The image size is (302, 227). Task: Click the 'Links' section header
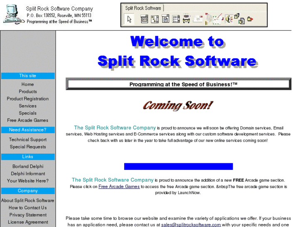click(x=28, y=157)
